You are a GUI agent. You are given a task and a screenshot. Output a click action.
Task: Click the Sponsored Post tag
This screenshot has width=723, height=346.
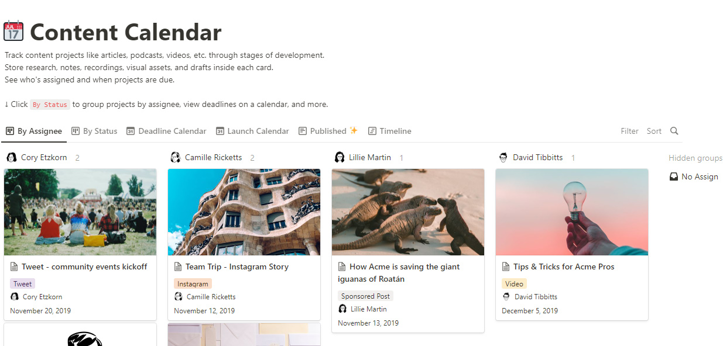click(x=365, y=296)
